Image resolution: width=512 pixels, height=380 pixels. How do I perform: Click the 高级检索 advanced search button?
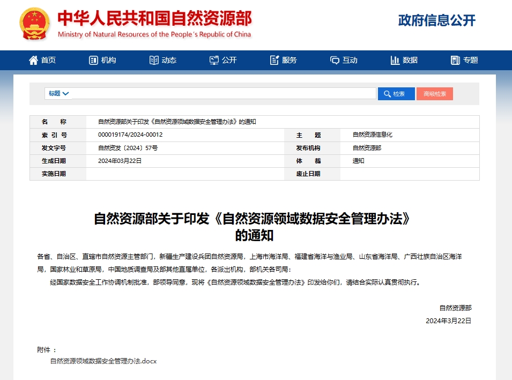(x=434, y=94)
